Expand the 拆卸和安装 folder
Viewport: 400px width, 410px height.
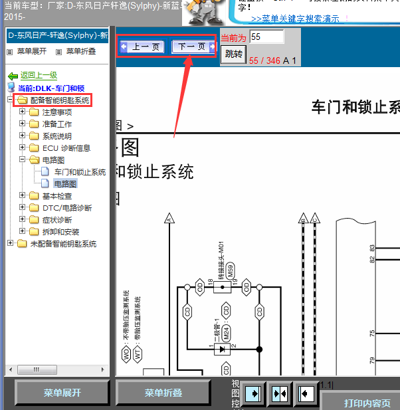(x=22, y=231)
